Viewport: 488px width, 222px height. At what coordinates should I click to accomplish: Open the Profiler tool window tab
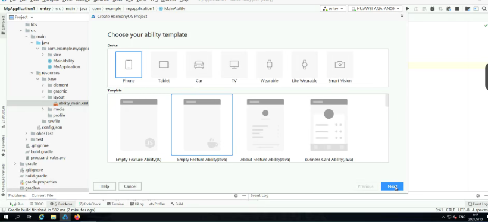point(158,204)
